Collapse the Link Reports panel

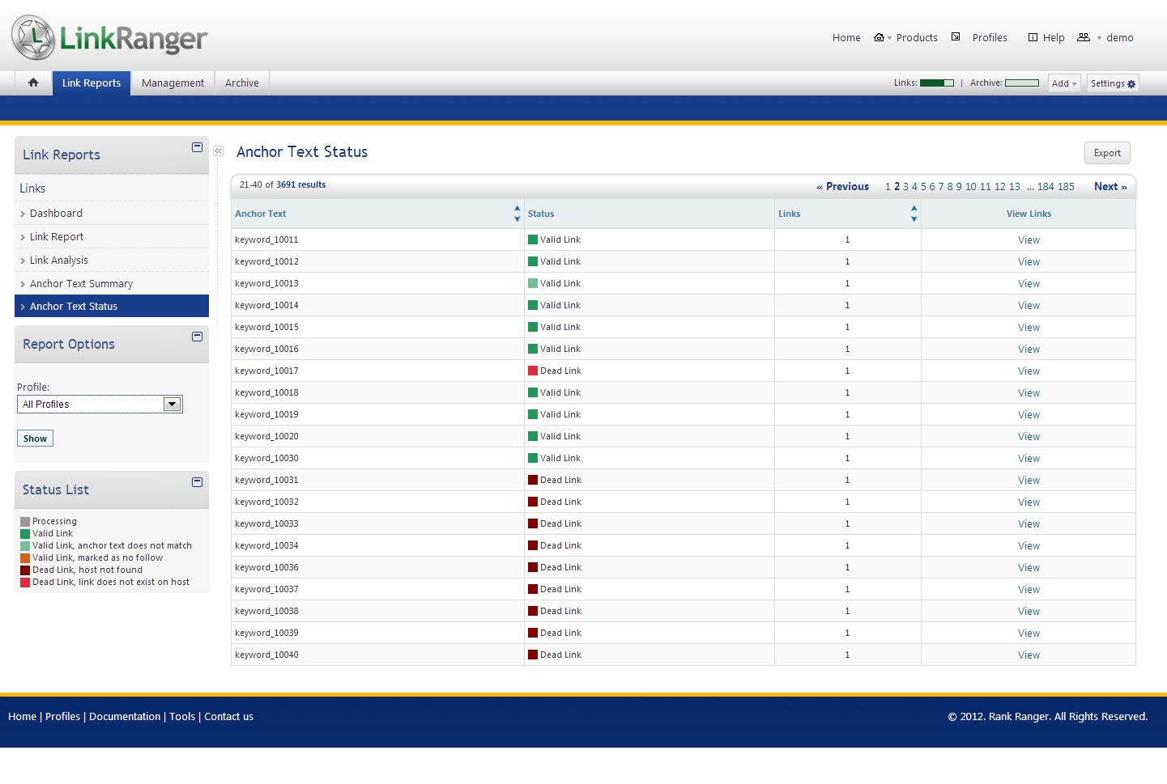197,147
